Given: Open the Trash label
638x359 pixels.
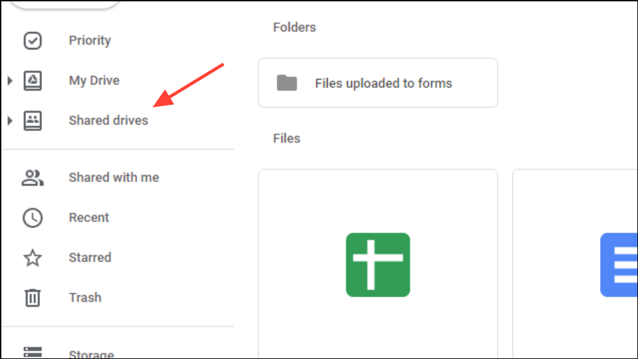Looking at the screenshot, I should tap(85, 298).
